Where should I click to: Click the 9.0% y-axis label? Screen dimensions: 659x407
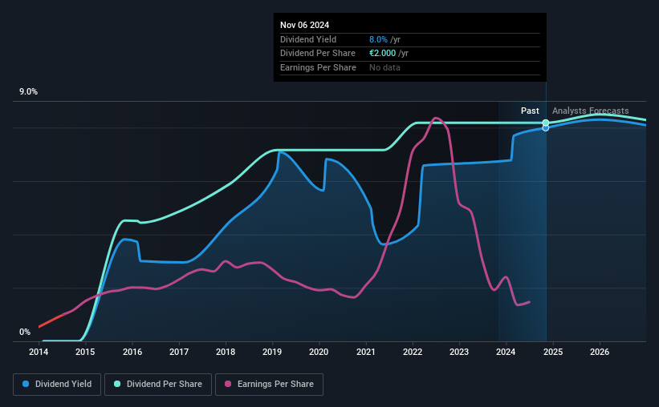[28, 92]
